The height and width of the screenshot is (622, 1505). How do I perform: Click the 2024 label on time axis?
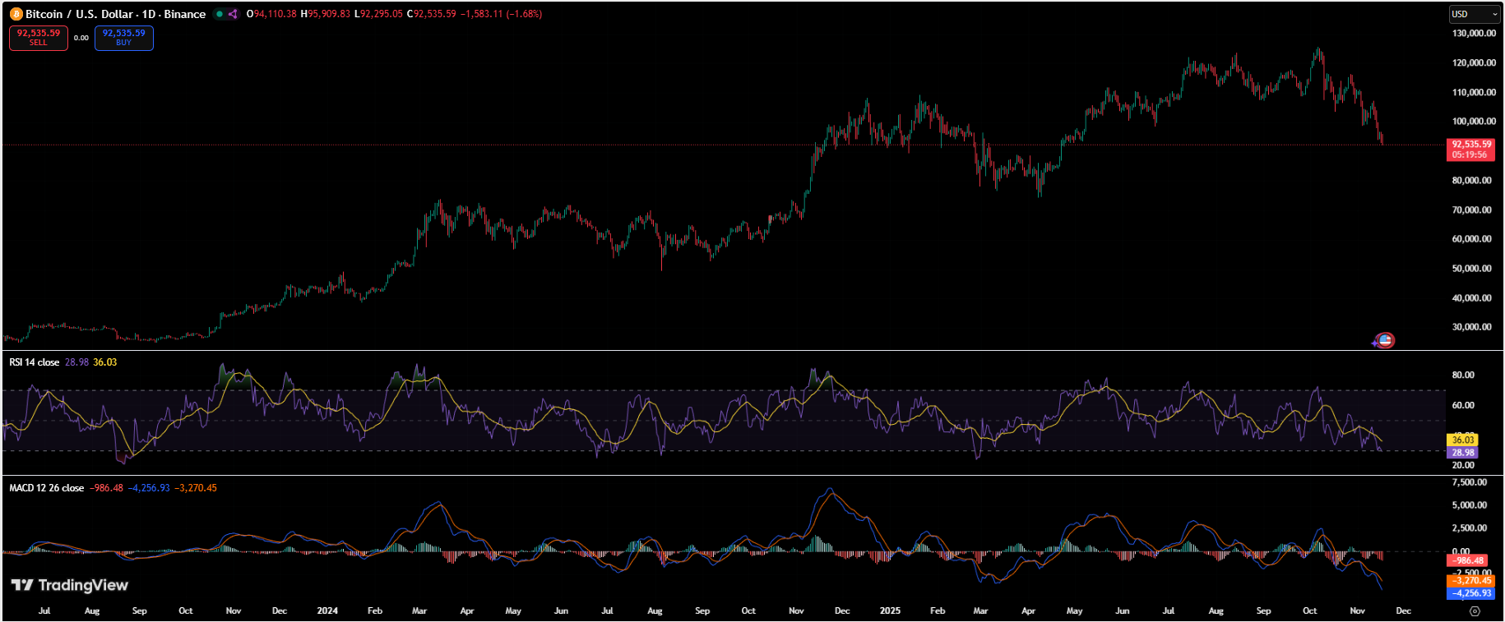coord(327,611)
